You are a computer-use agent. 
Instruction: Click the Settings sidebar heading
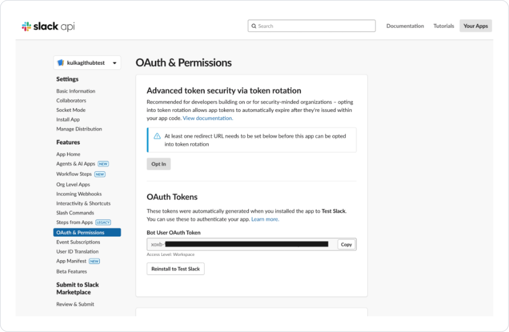(x=67, y=79)
